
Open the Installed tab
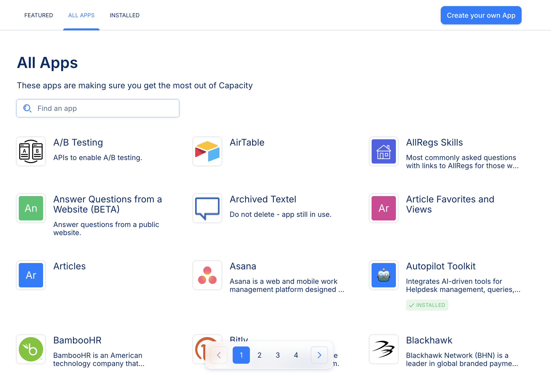(x=124, y=15)
